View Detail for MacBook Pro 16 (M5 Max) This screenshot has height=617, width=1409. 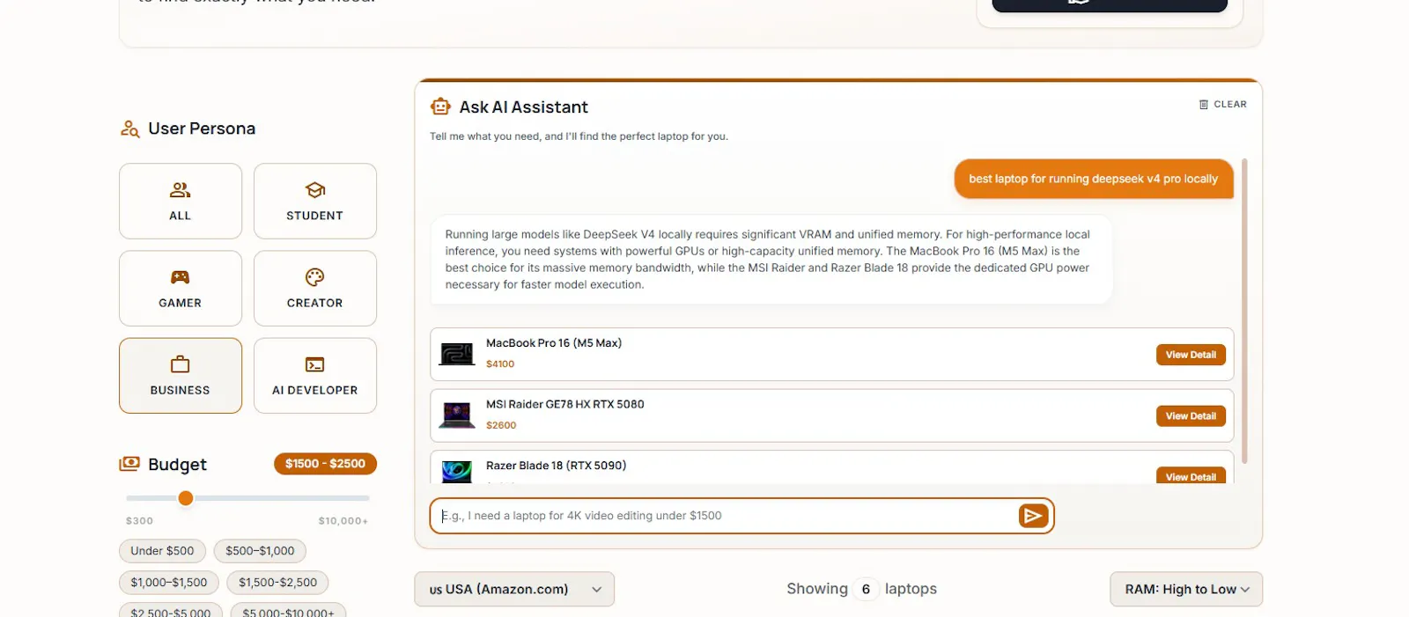(1191, 355)
